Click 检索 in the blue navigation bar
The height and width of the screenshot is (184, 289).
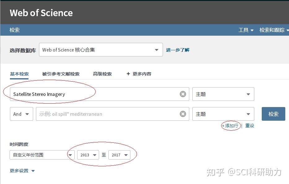click(x=15, y=30)
